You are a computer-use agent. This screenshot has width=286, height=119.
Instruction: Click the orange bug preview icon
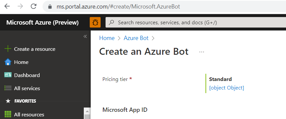(95, 23)
